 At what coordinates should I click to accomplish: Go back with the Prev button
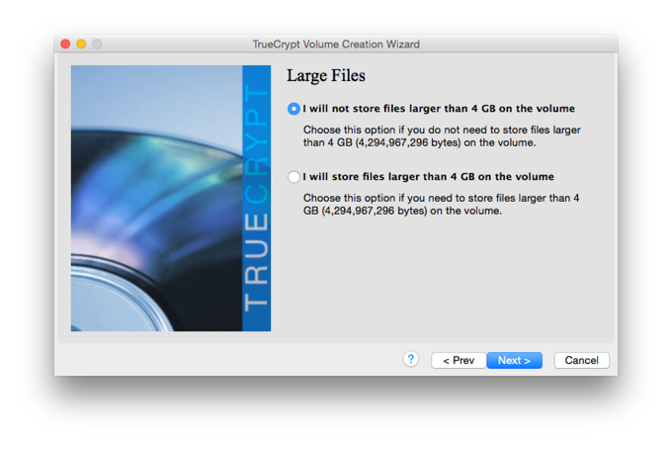(459, 360)
